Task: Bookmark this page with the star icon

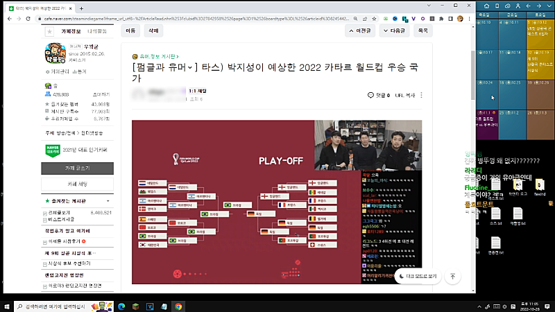Action: (374, 19)
